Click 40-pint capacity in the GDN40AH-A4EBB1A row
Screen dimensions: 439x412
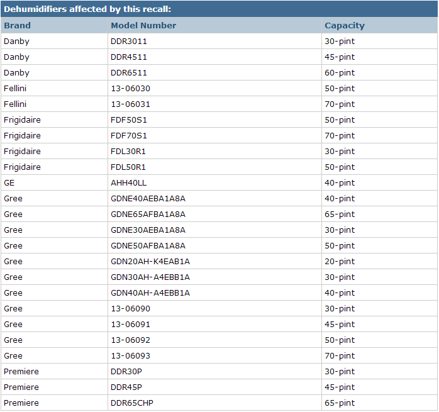(x=340, y=293)
